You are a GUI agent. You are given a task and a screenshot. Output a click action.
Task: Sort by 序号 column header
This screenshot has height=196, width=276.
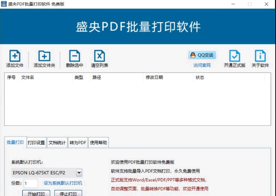point(11,77)
